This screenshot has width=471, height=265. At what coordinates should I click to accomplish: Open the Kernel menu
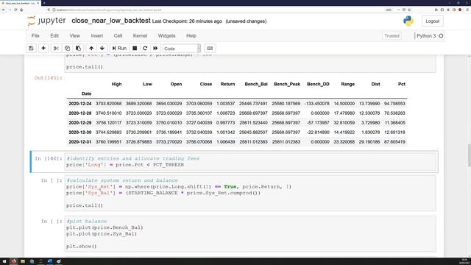(140, 36)
